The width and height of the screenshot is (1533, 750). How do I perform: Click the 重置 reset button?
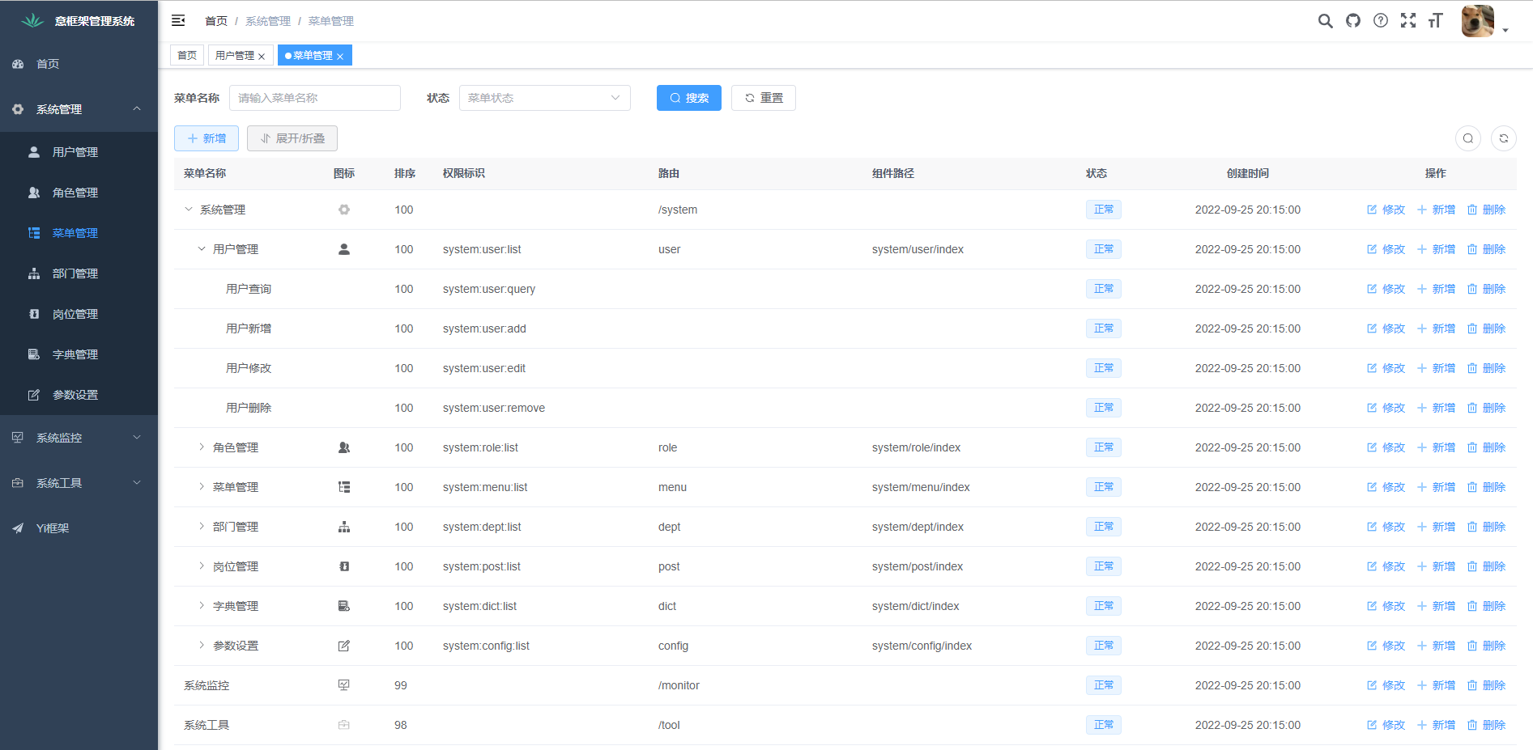click(x=763, y=98)
